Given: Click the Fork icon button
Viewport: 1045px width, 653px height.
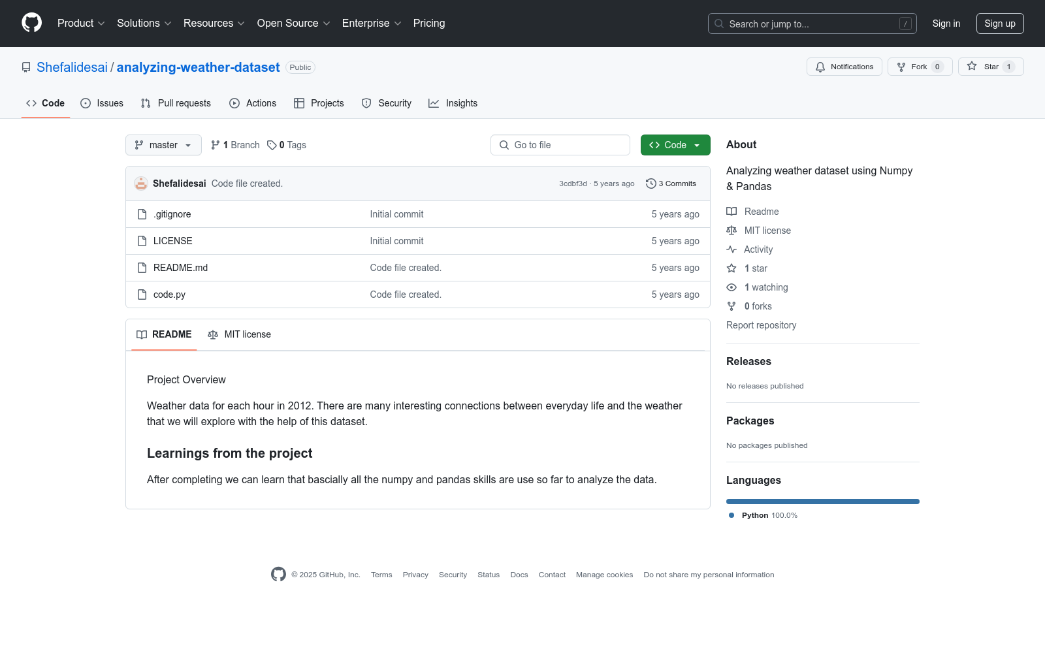Looking at the screenshot, I should (x=901, y=67).
